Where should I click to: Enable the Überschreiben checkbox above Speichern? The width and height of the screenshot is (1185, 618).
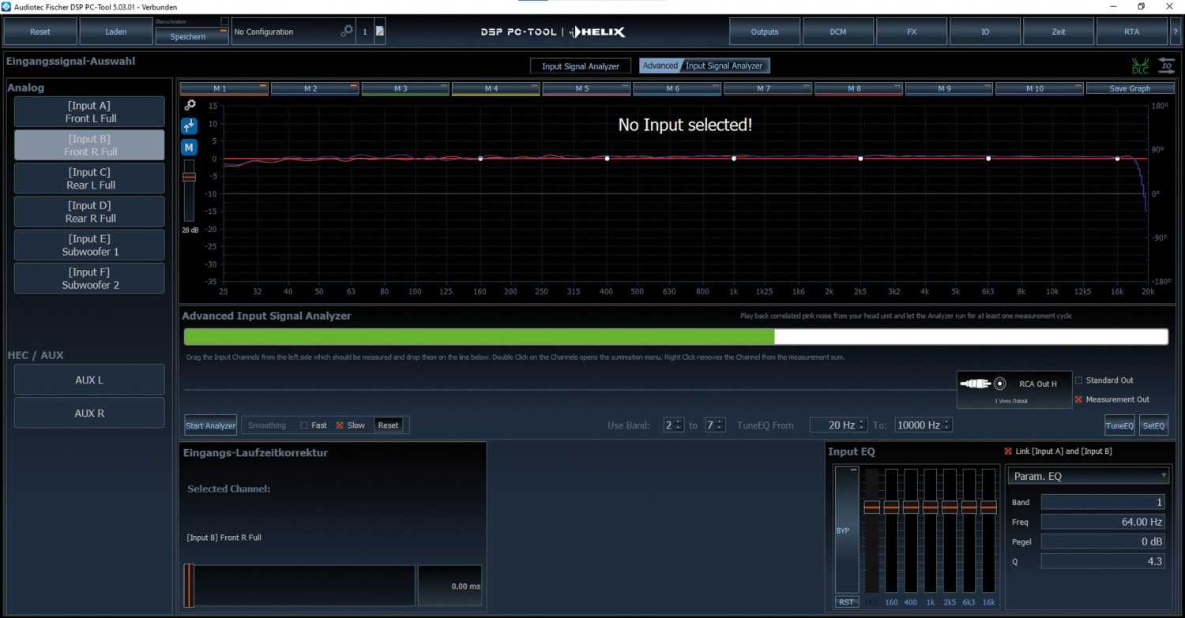click(224, 21)
